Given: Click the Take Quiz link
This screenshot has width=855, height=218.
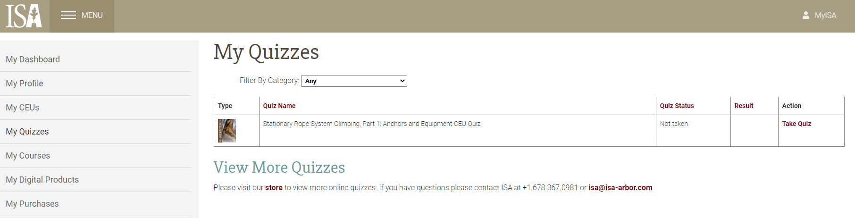Looking at the screenshot, I should tap(796, 124).
